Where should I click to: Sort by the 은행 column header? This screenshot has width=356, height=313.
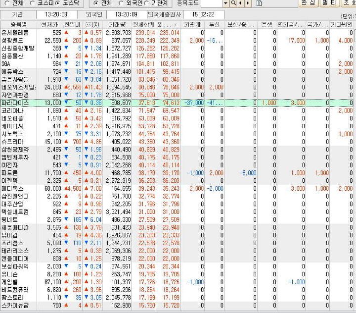coord(267,25)
